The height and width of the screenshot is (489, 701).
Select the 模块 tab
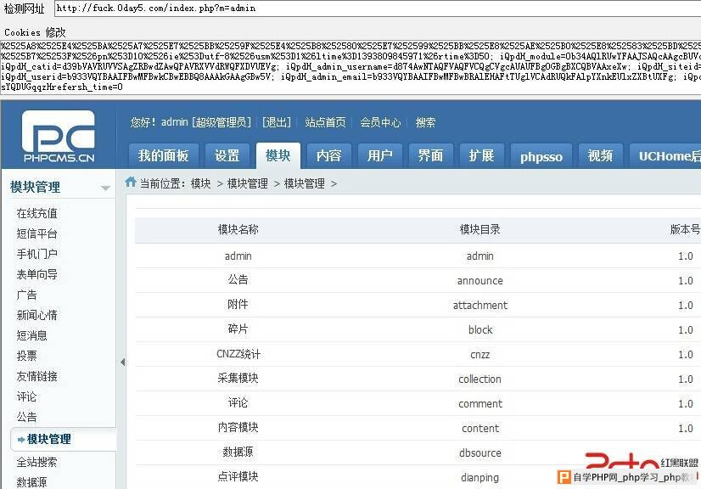278,155
